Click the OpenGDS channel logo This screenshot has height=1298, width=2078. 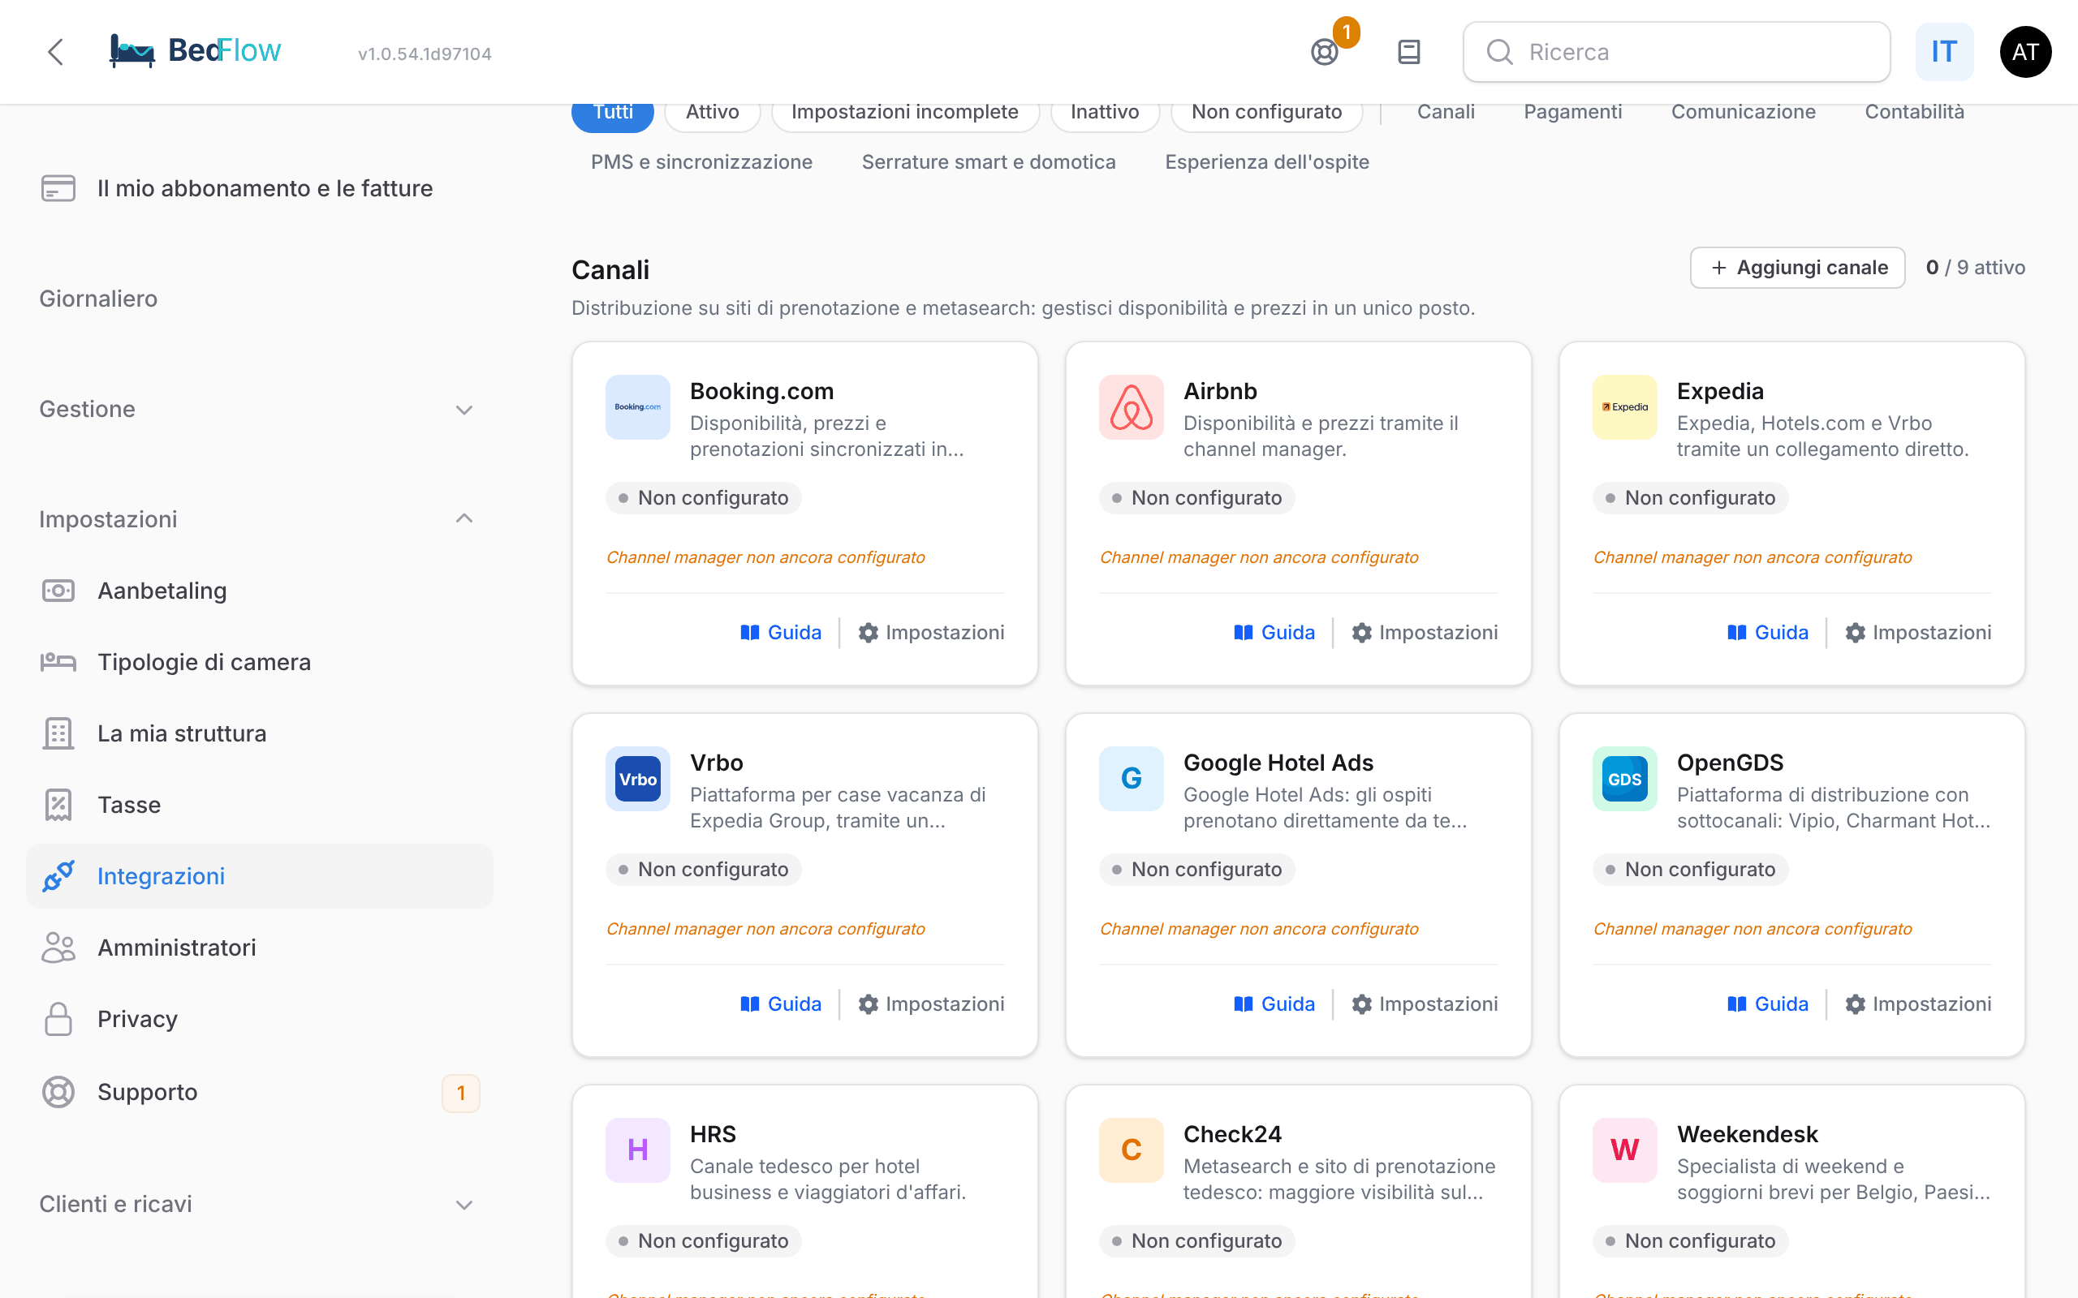click(x=1624, y=779)
